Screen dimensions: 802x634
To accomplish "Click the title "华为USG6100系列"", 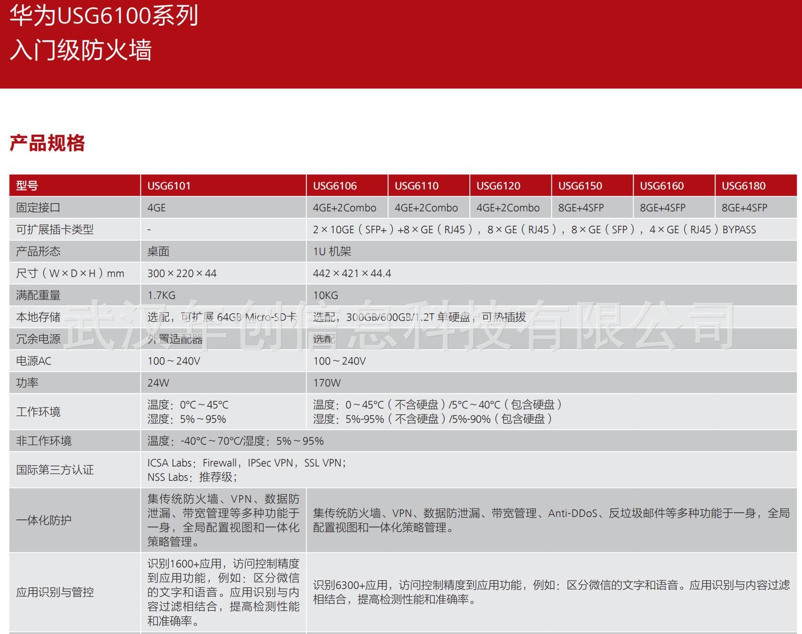I will [x=104, y=15].
